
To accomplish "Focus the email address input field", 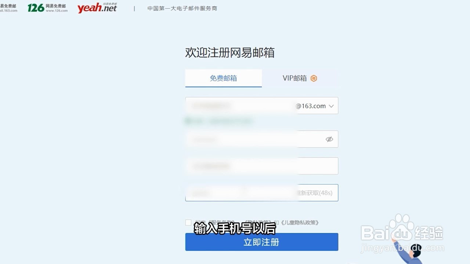I will click(241, 106).
